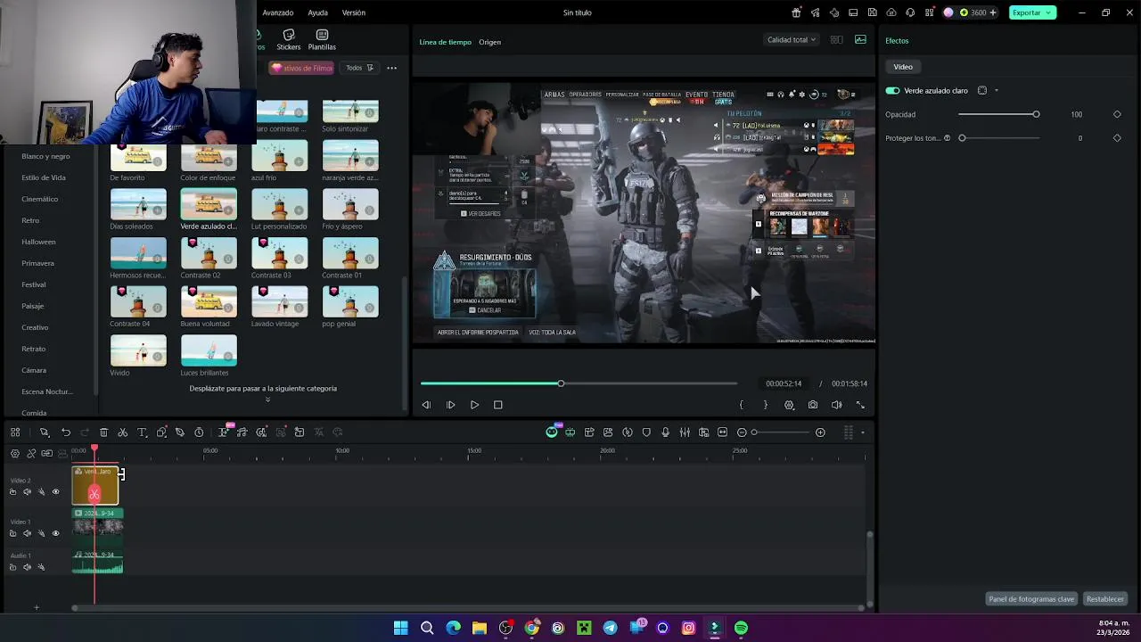Click the zoom-in plus on timeline zoom
The width and height of the screenshot is (1141, 642).
820,432
